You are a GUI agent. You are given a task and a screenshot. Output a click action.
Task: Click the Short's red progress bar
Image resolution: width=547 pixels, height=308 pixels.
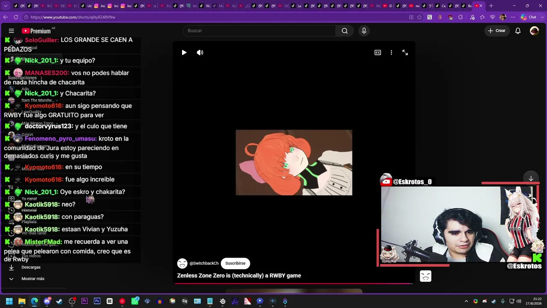[294, 283]
